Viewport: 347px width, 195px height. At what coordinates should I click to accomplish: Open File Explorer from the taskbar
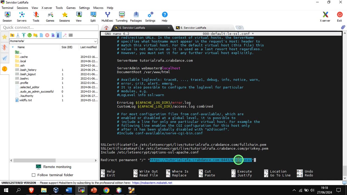coord(44,190)
